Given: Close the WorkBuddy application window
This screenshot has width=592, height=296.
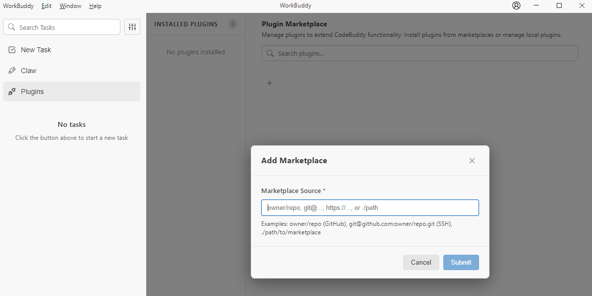Looking at the screenshot, I should (582, 6).
